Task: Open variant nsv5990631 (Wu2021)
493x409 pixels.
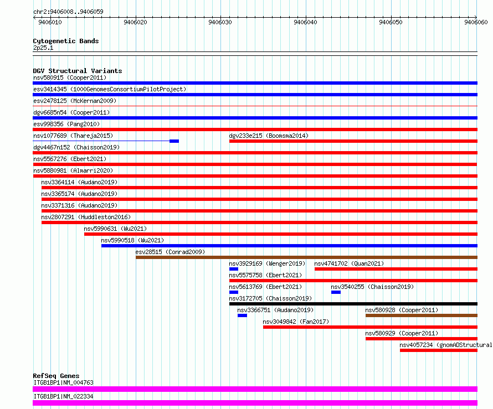Action: click(115, 229)
